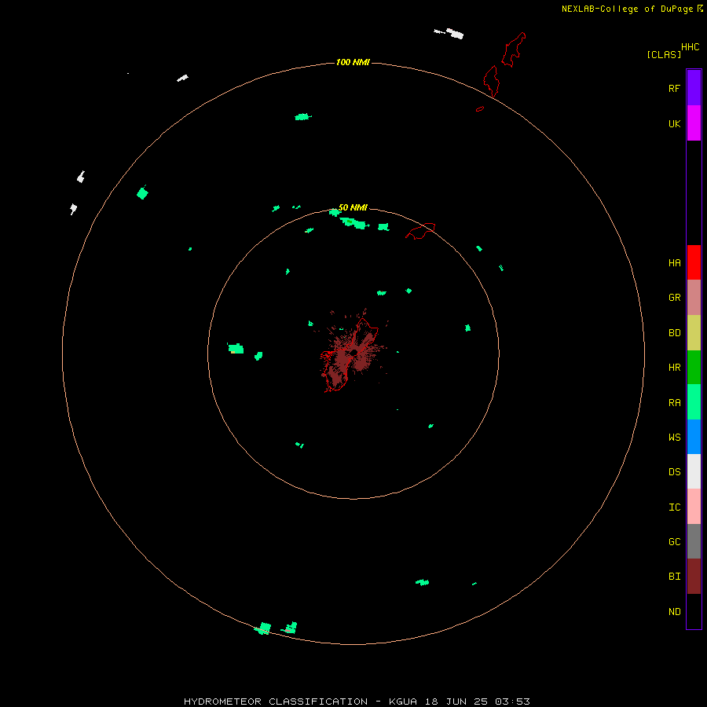Image resolution: width=707 pixels, height=707 pixels.
Task: Click the HA legend label
Action: [674, 262]
